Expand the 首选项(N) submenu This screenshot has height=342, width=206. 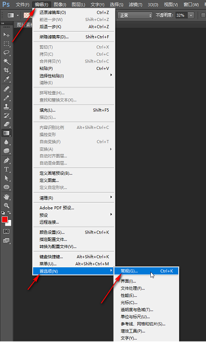tap(74, 271)
